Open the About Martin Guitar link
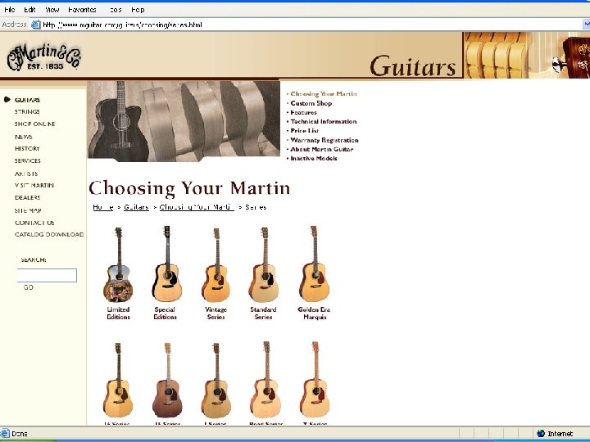 322,149
